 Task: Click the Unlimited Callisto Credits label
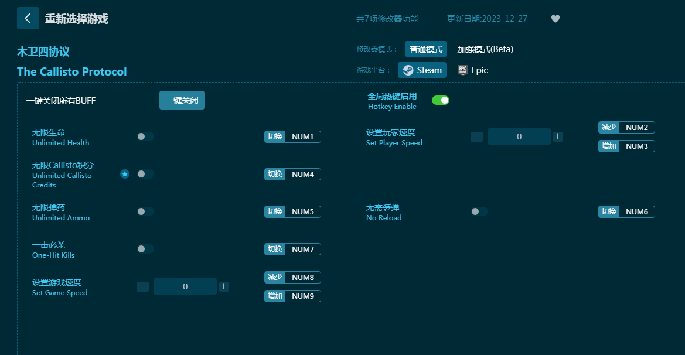tap(62, 180)
